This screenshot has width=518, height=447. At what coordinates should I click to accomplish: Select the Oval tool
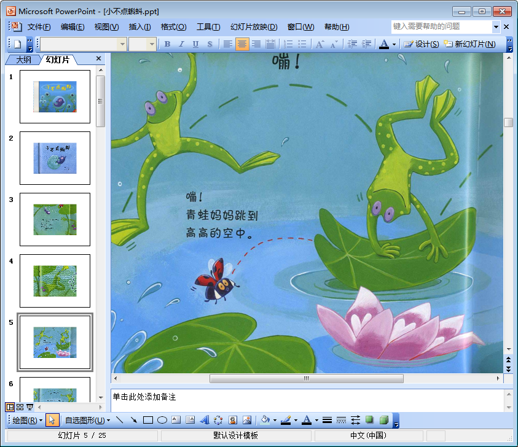click(162, 420)
